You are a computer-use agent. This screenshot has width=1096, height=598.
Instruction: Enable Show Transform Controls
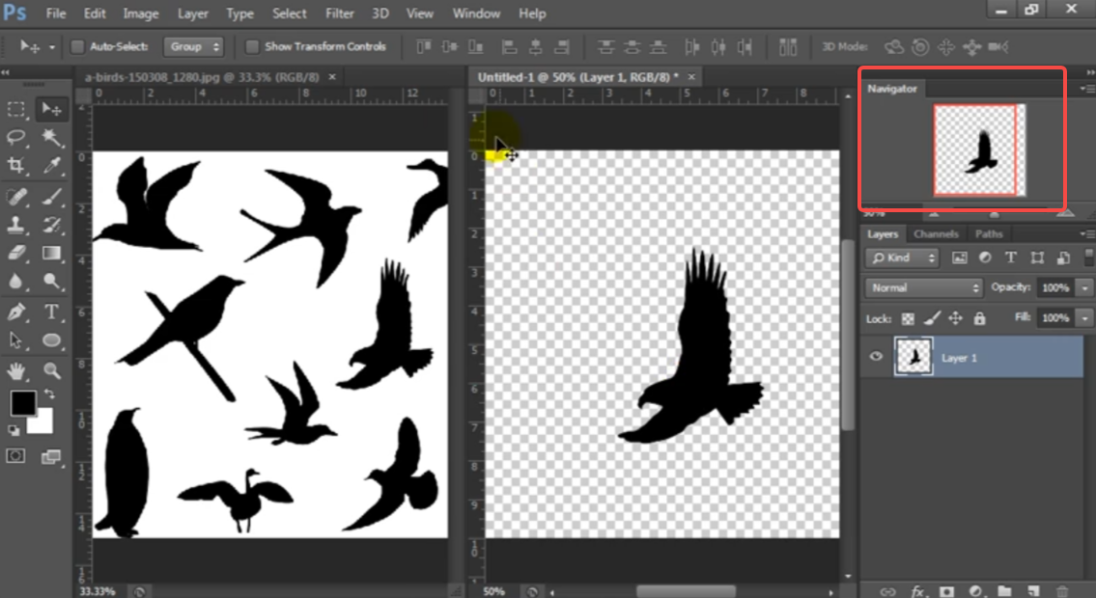click(x=252, y=45)
